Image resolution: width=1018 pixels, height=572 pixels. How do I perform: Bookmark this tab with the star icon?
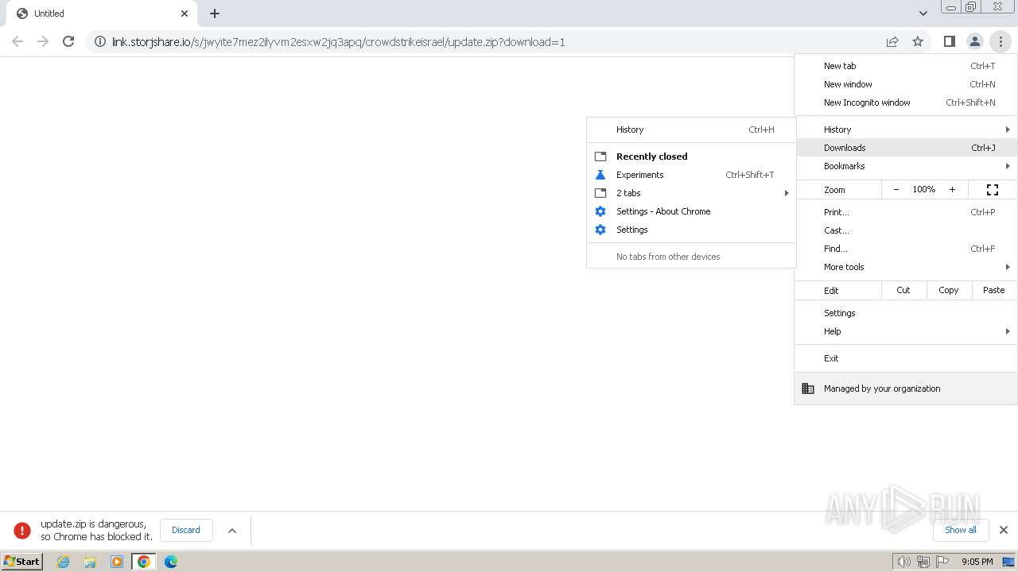(918, 41)
